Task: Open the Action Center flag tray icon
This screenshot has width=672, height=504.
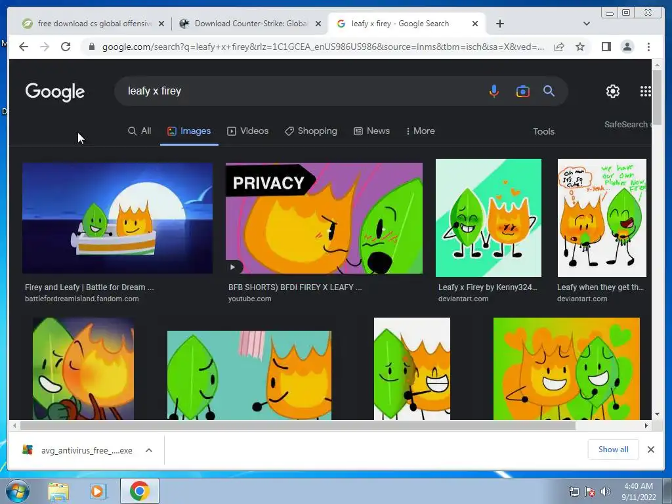Action: tap(590, 492)
